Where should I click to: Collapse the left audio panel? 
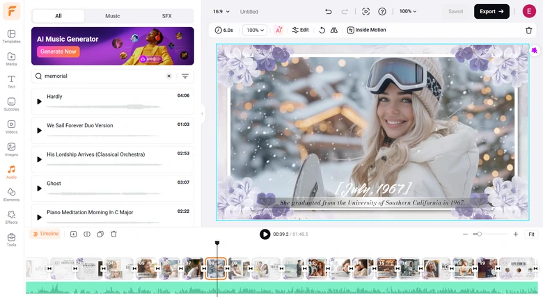pos(203,113)
